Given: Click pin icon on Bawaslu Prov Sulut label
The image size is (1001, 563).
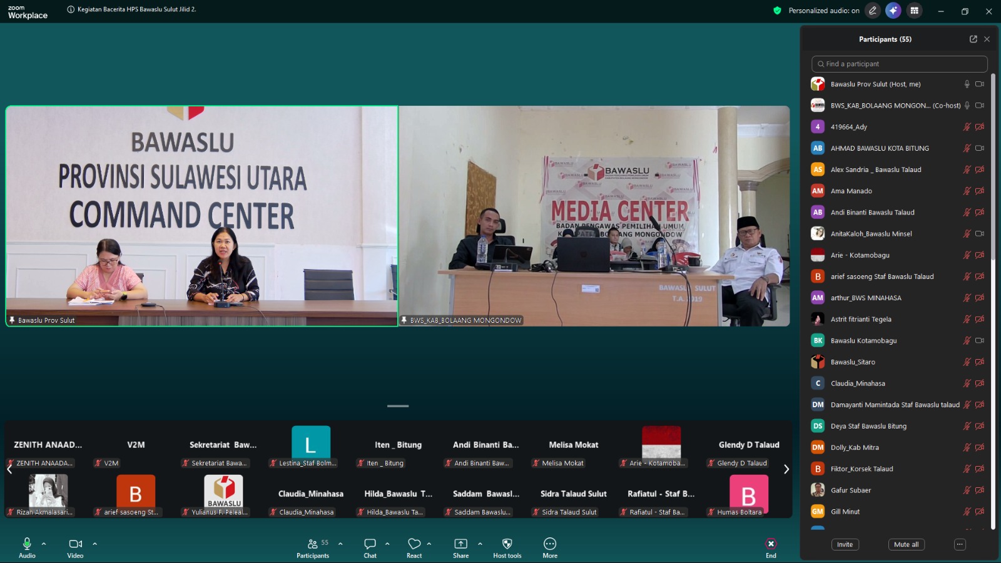Looking at the screenshot, I should click(12, 320).
